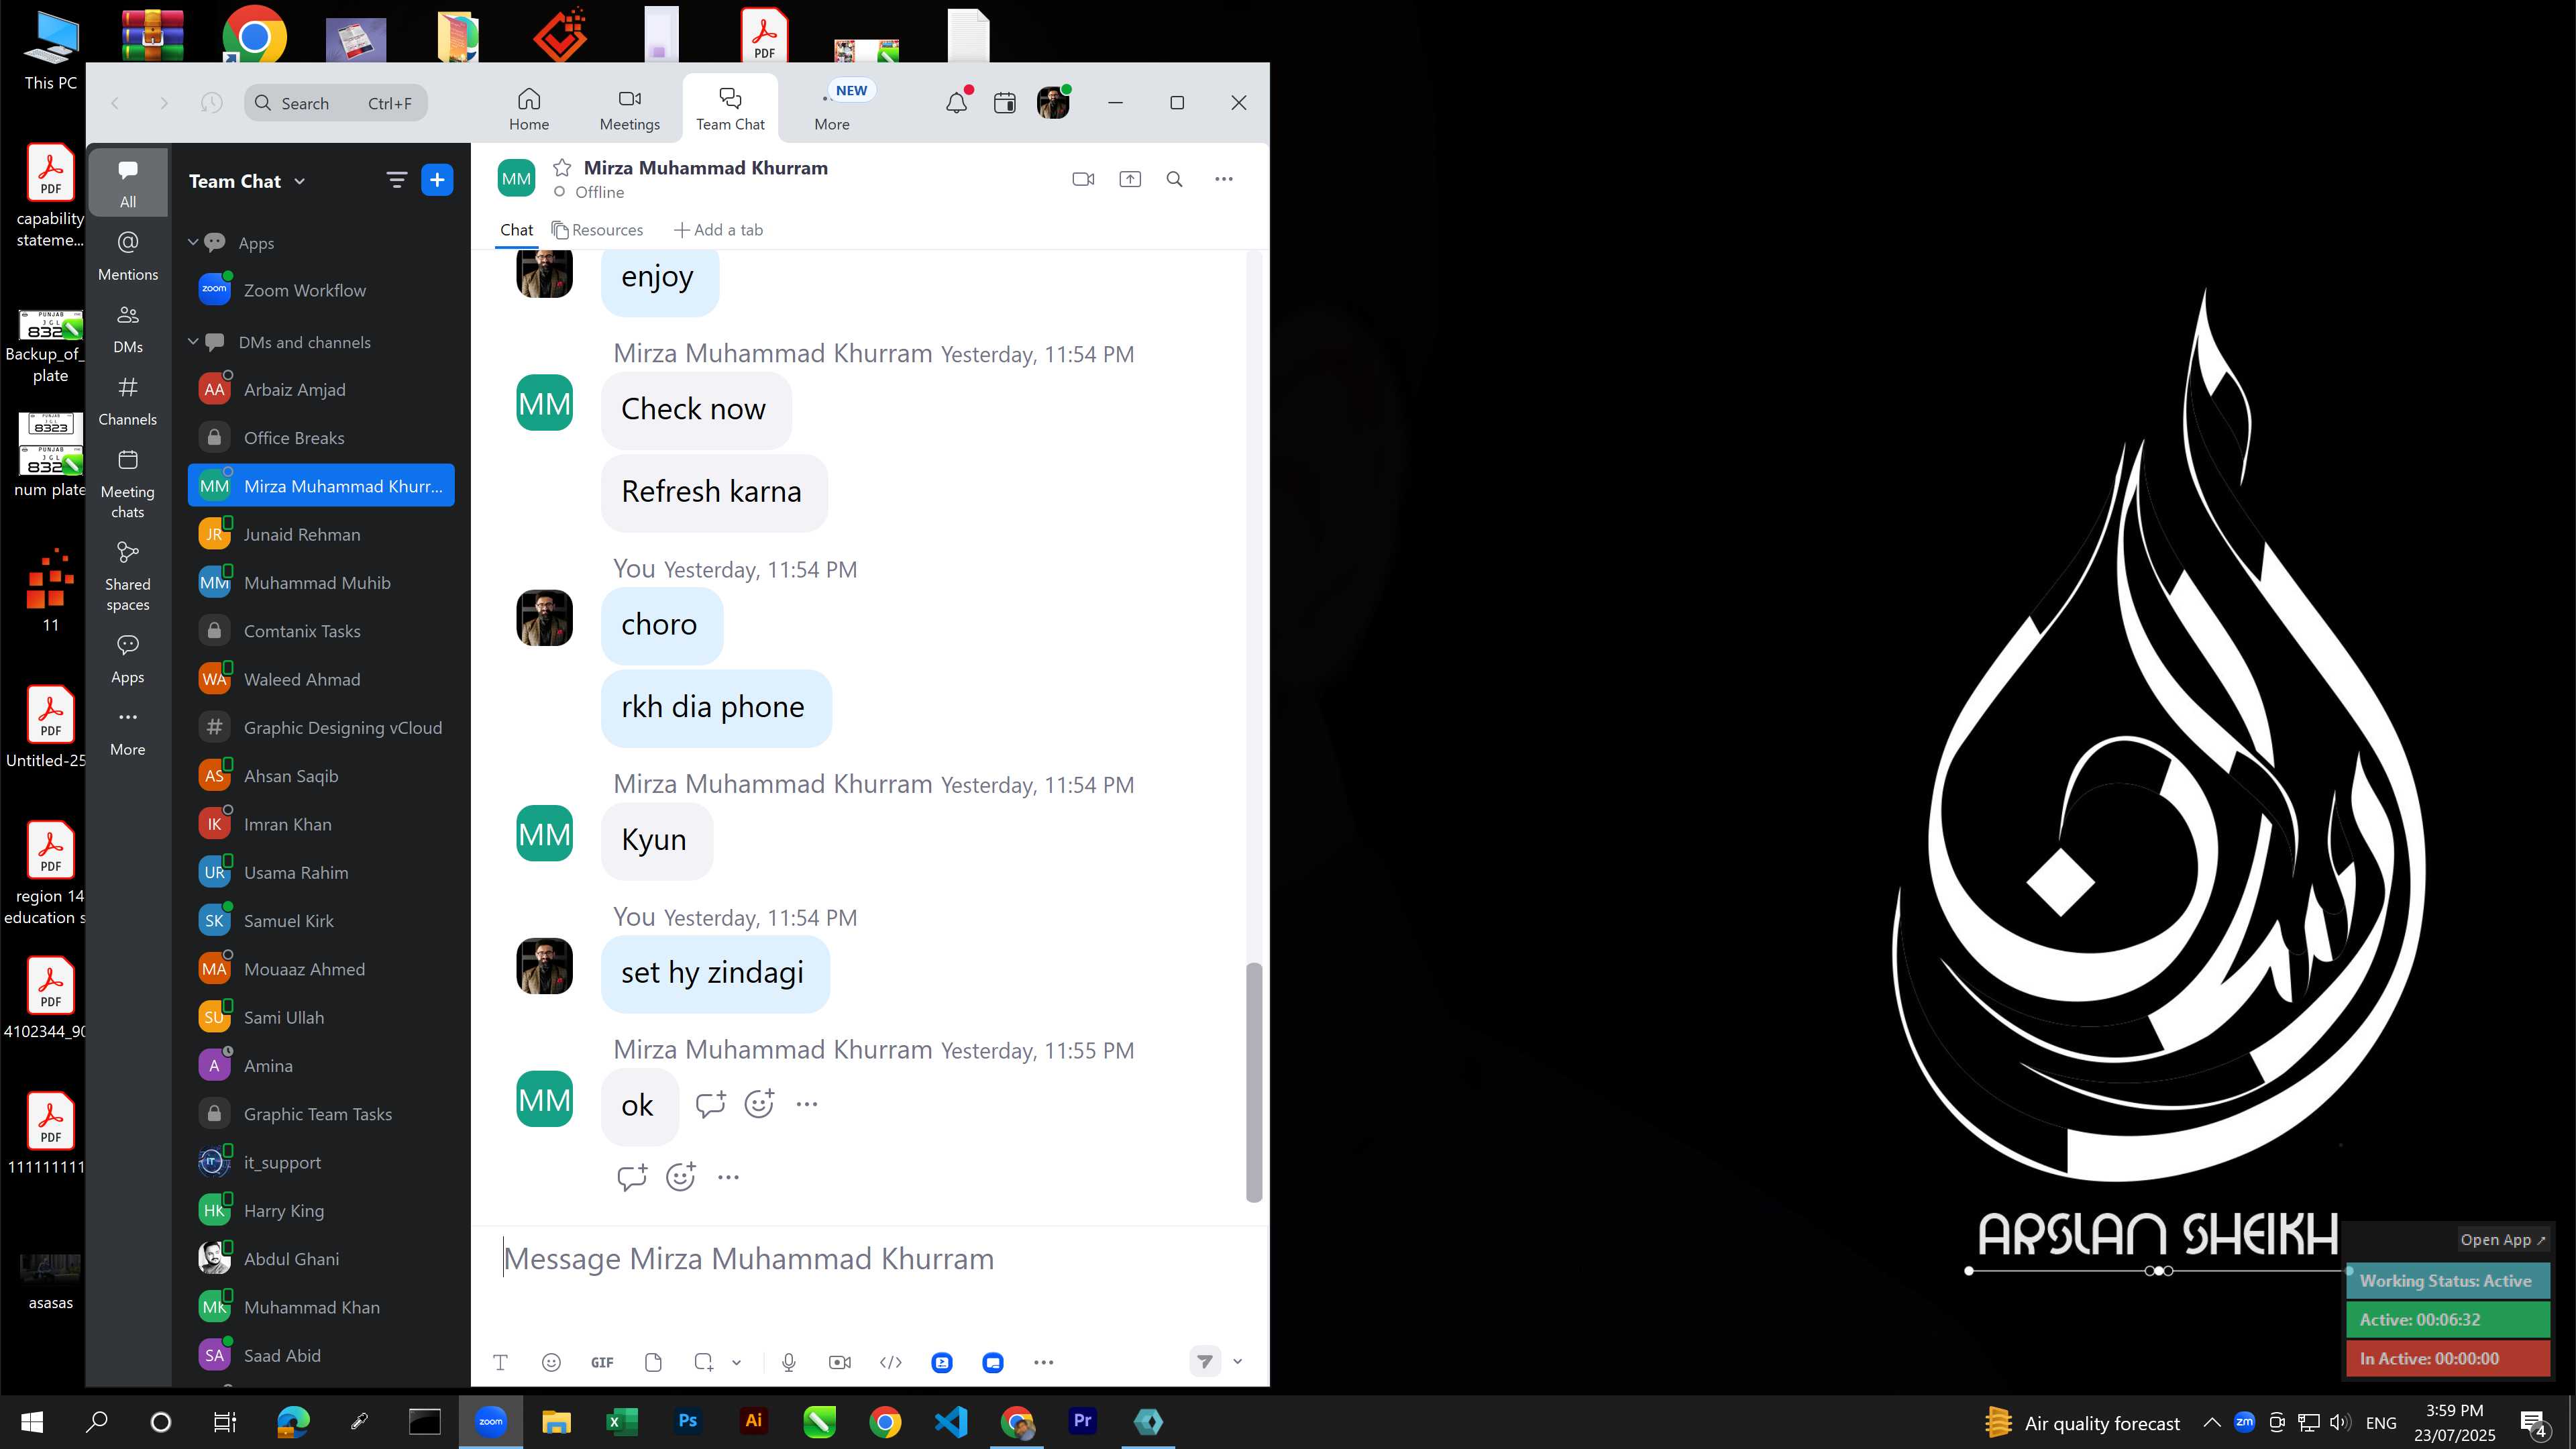Star Mirza Muhammad Khurram as favorite
2576x1449 pixels.
562,167
